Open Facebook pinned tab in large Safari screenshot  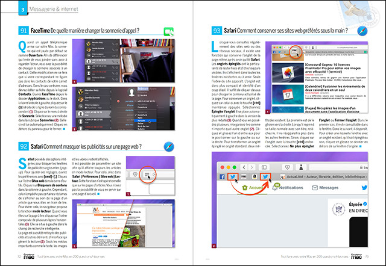(222, 176)
